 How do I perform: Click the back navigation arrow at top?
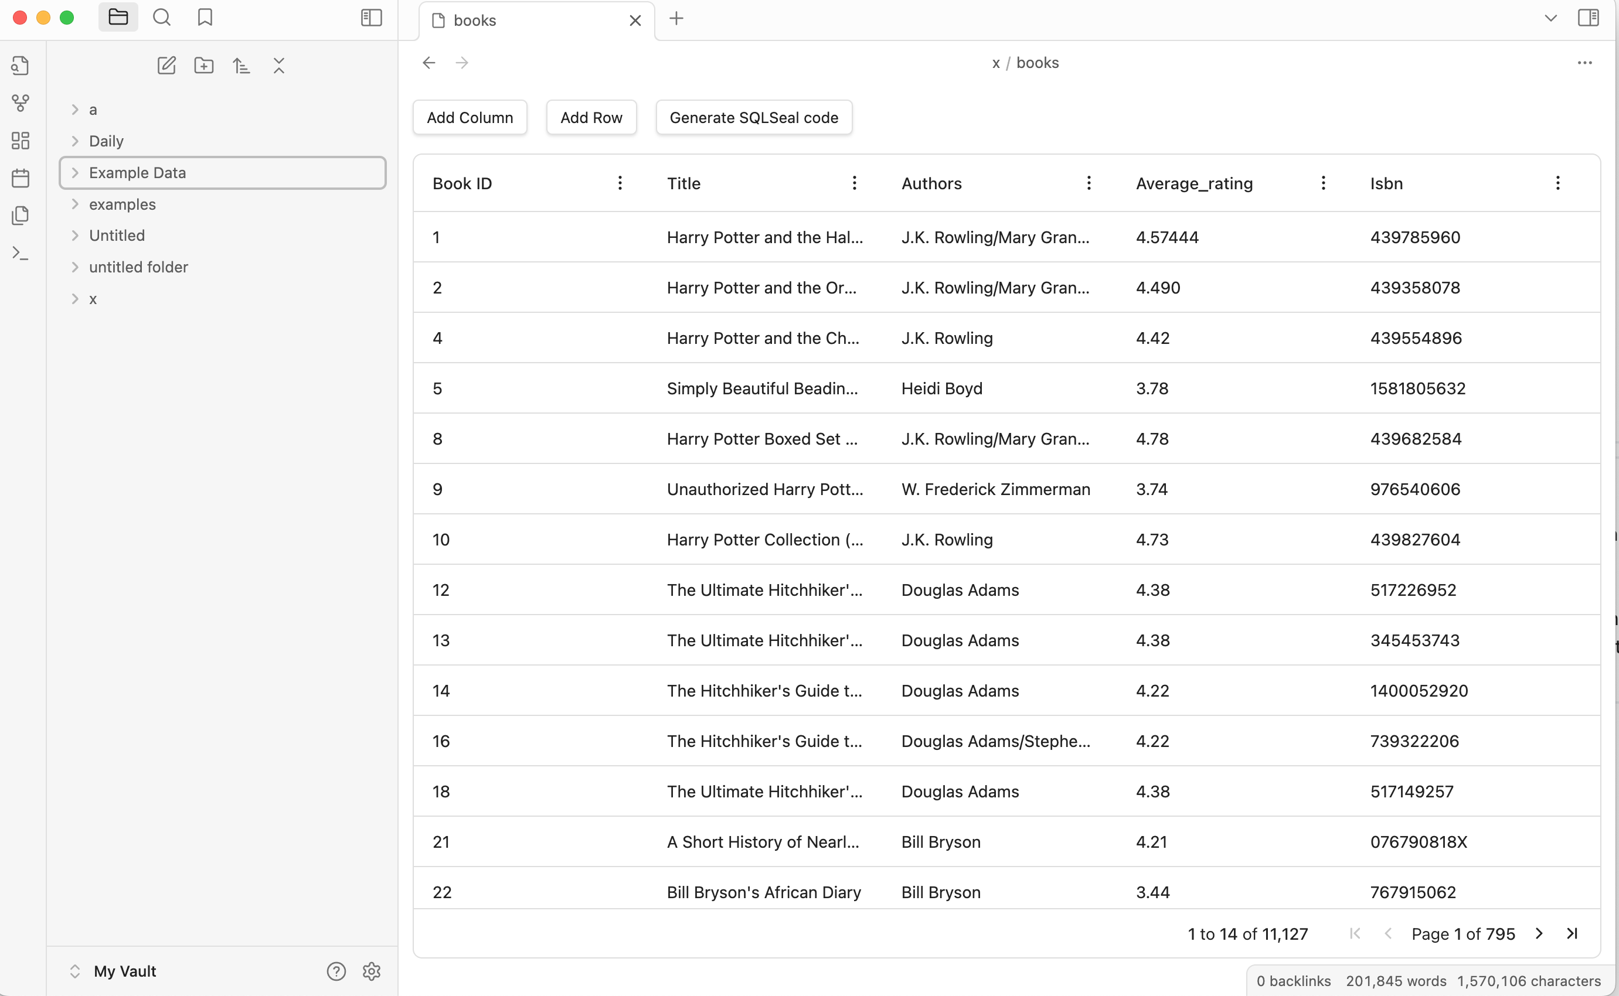click(x=429, y=62)
